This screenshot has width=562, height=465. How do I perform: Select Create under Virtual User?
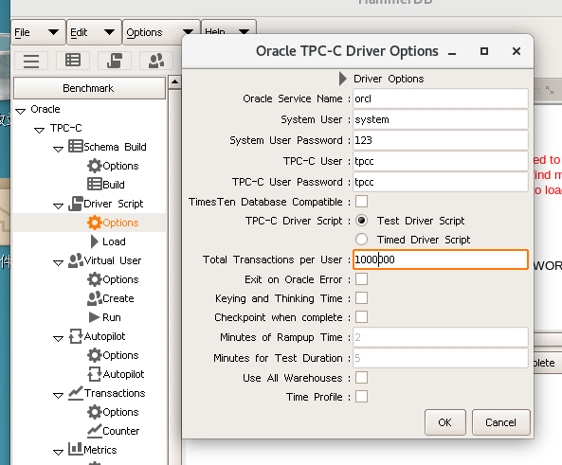(x=118, y=298)
